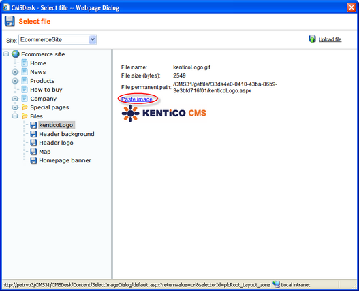Click the Ecommerce site globe icon

pos(16,54)
